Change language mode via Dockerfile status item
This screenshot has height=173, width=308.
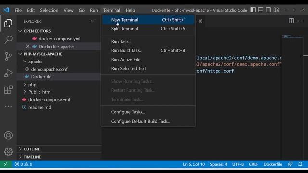(273, 164)
